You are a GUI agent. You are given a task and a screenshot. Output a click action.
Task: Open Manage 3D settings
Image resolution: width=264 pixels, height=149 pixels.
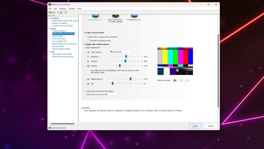pyautogui.click(x=59, y=23)
